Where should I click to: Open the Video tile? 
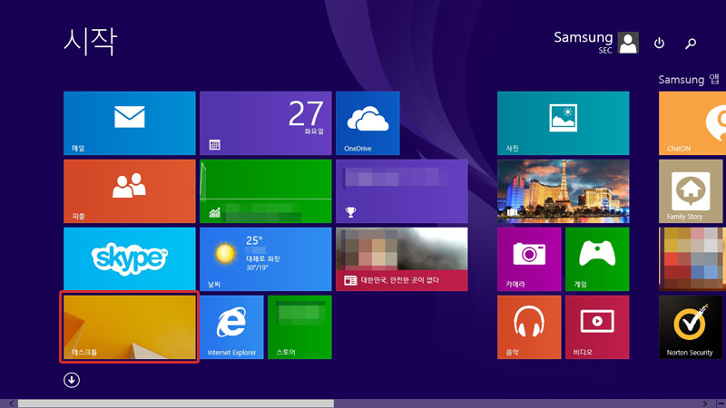pyautogui.click(x=597, y=327)
